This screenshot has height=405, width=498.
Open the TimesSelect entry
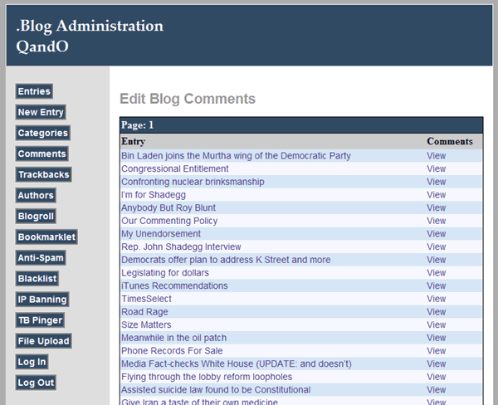[146, 300]
